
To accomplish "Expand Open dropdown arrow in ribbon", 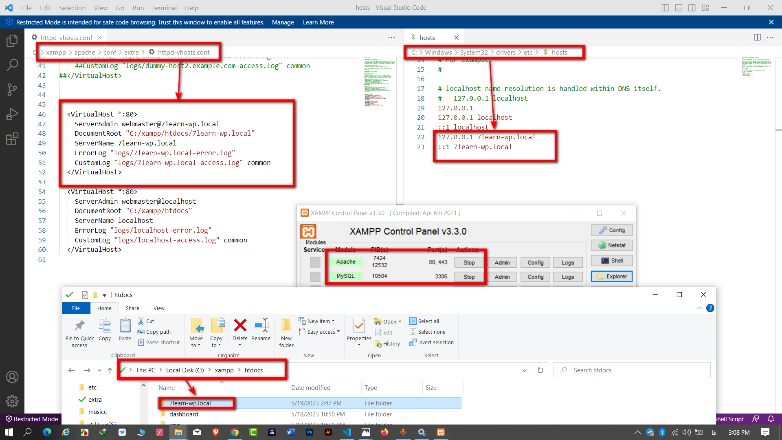I will point(400,321).
